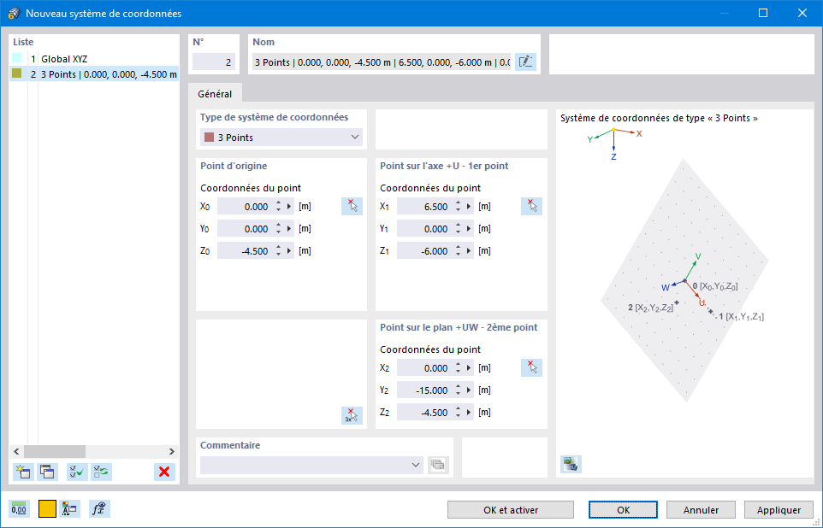Screen dimensions: 823x528
Task: Click color swatch of list item 2
Action: (x=17, y=74)
